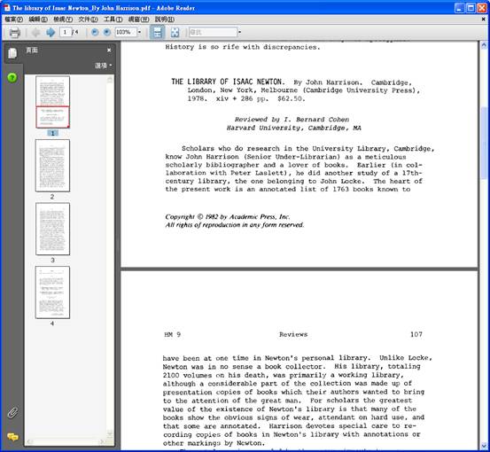This screenshot has height=452, width=490.
Task: Click the zoom out round button
Action: point(95,32)
